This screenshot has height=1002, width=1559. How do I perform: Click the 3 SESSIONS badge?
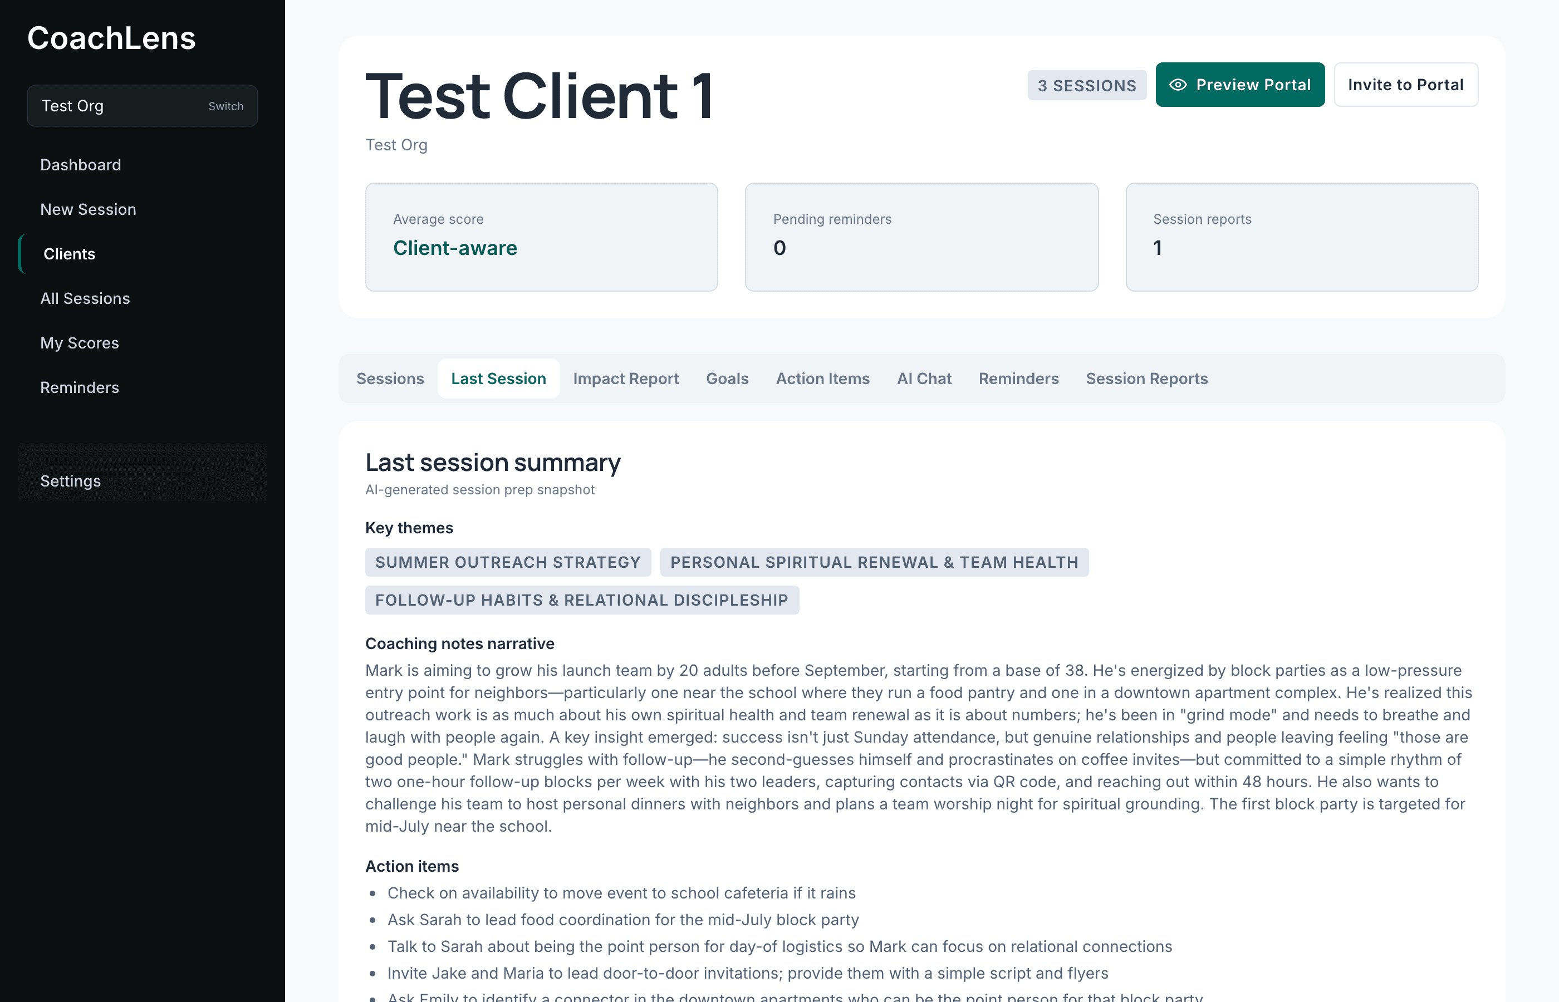1087,85
